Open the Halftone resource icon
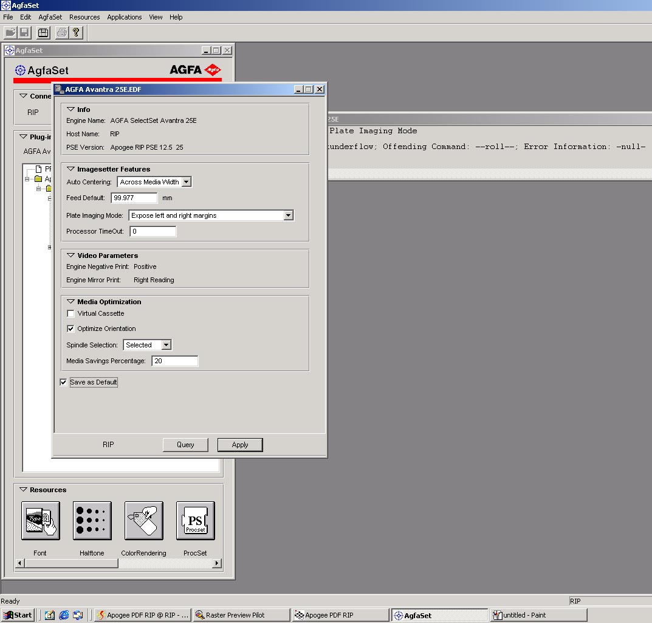 92,521
